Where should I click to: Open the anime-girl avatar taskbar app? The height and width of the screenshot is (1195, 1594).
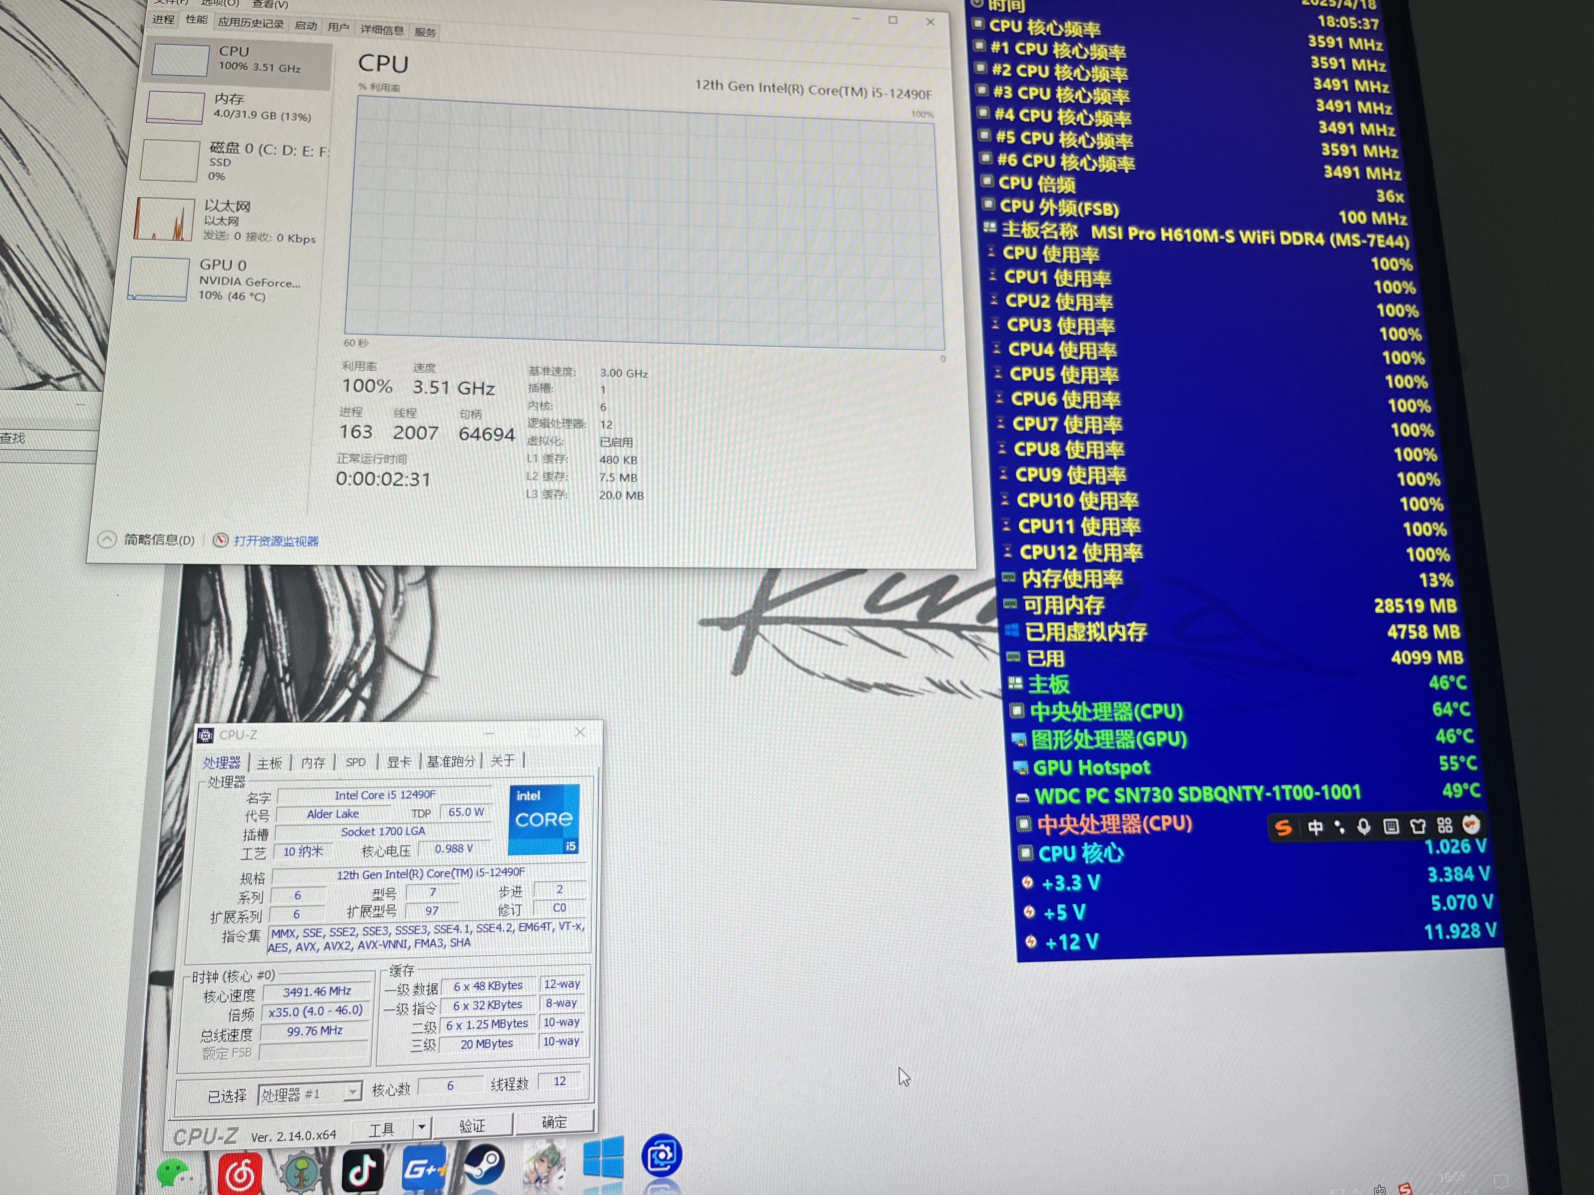(x=544, y=1162)
